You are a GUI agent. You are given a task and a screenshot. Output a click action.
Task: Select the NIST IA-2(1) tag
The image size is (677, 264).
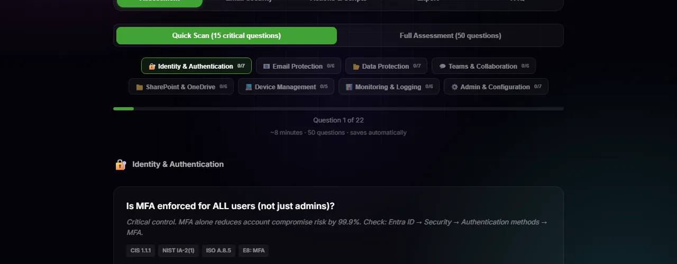178,250
